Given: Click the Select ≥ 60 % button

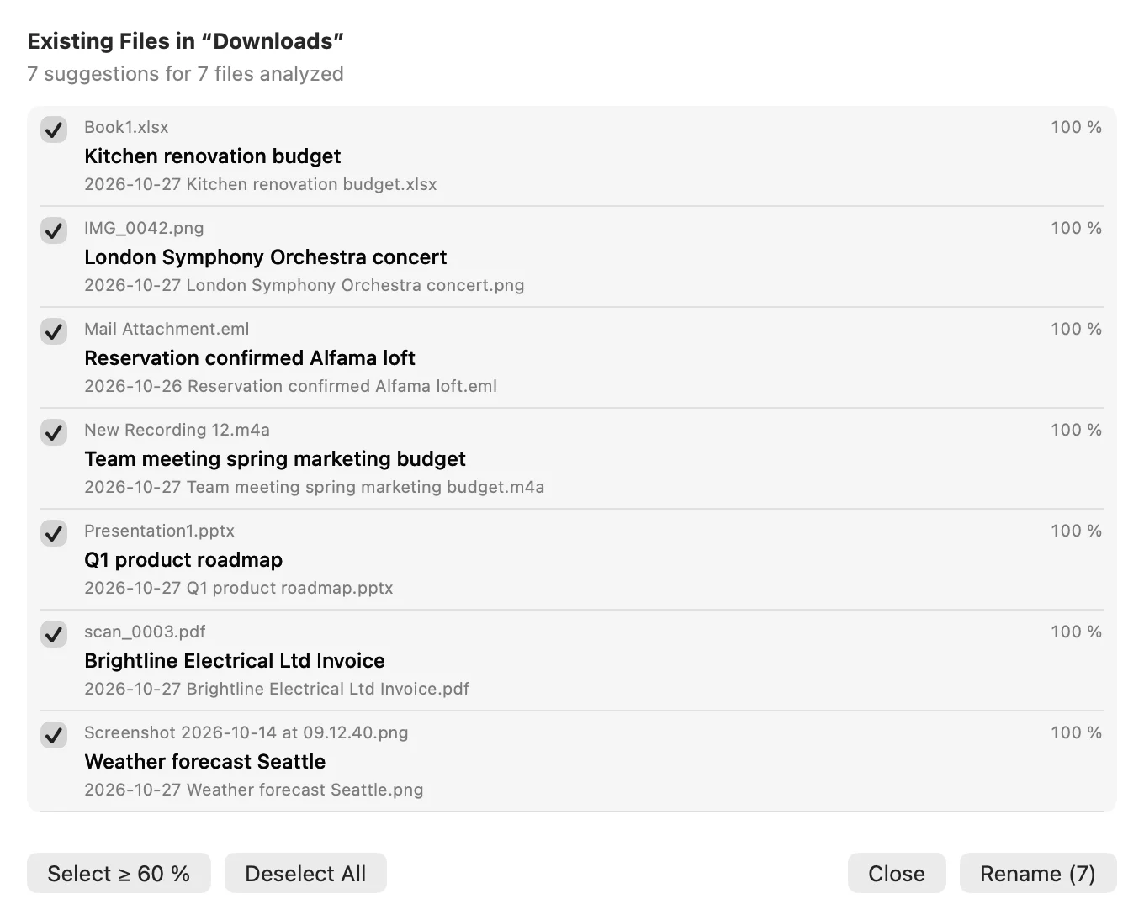Looking at the screenshot, I should (119, 873).
